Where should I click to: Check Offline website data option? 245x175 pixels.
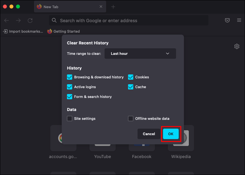pyautogui.click(x=131, y=119)
